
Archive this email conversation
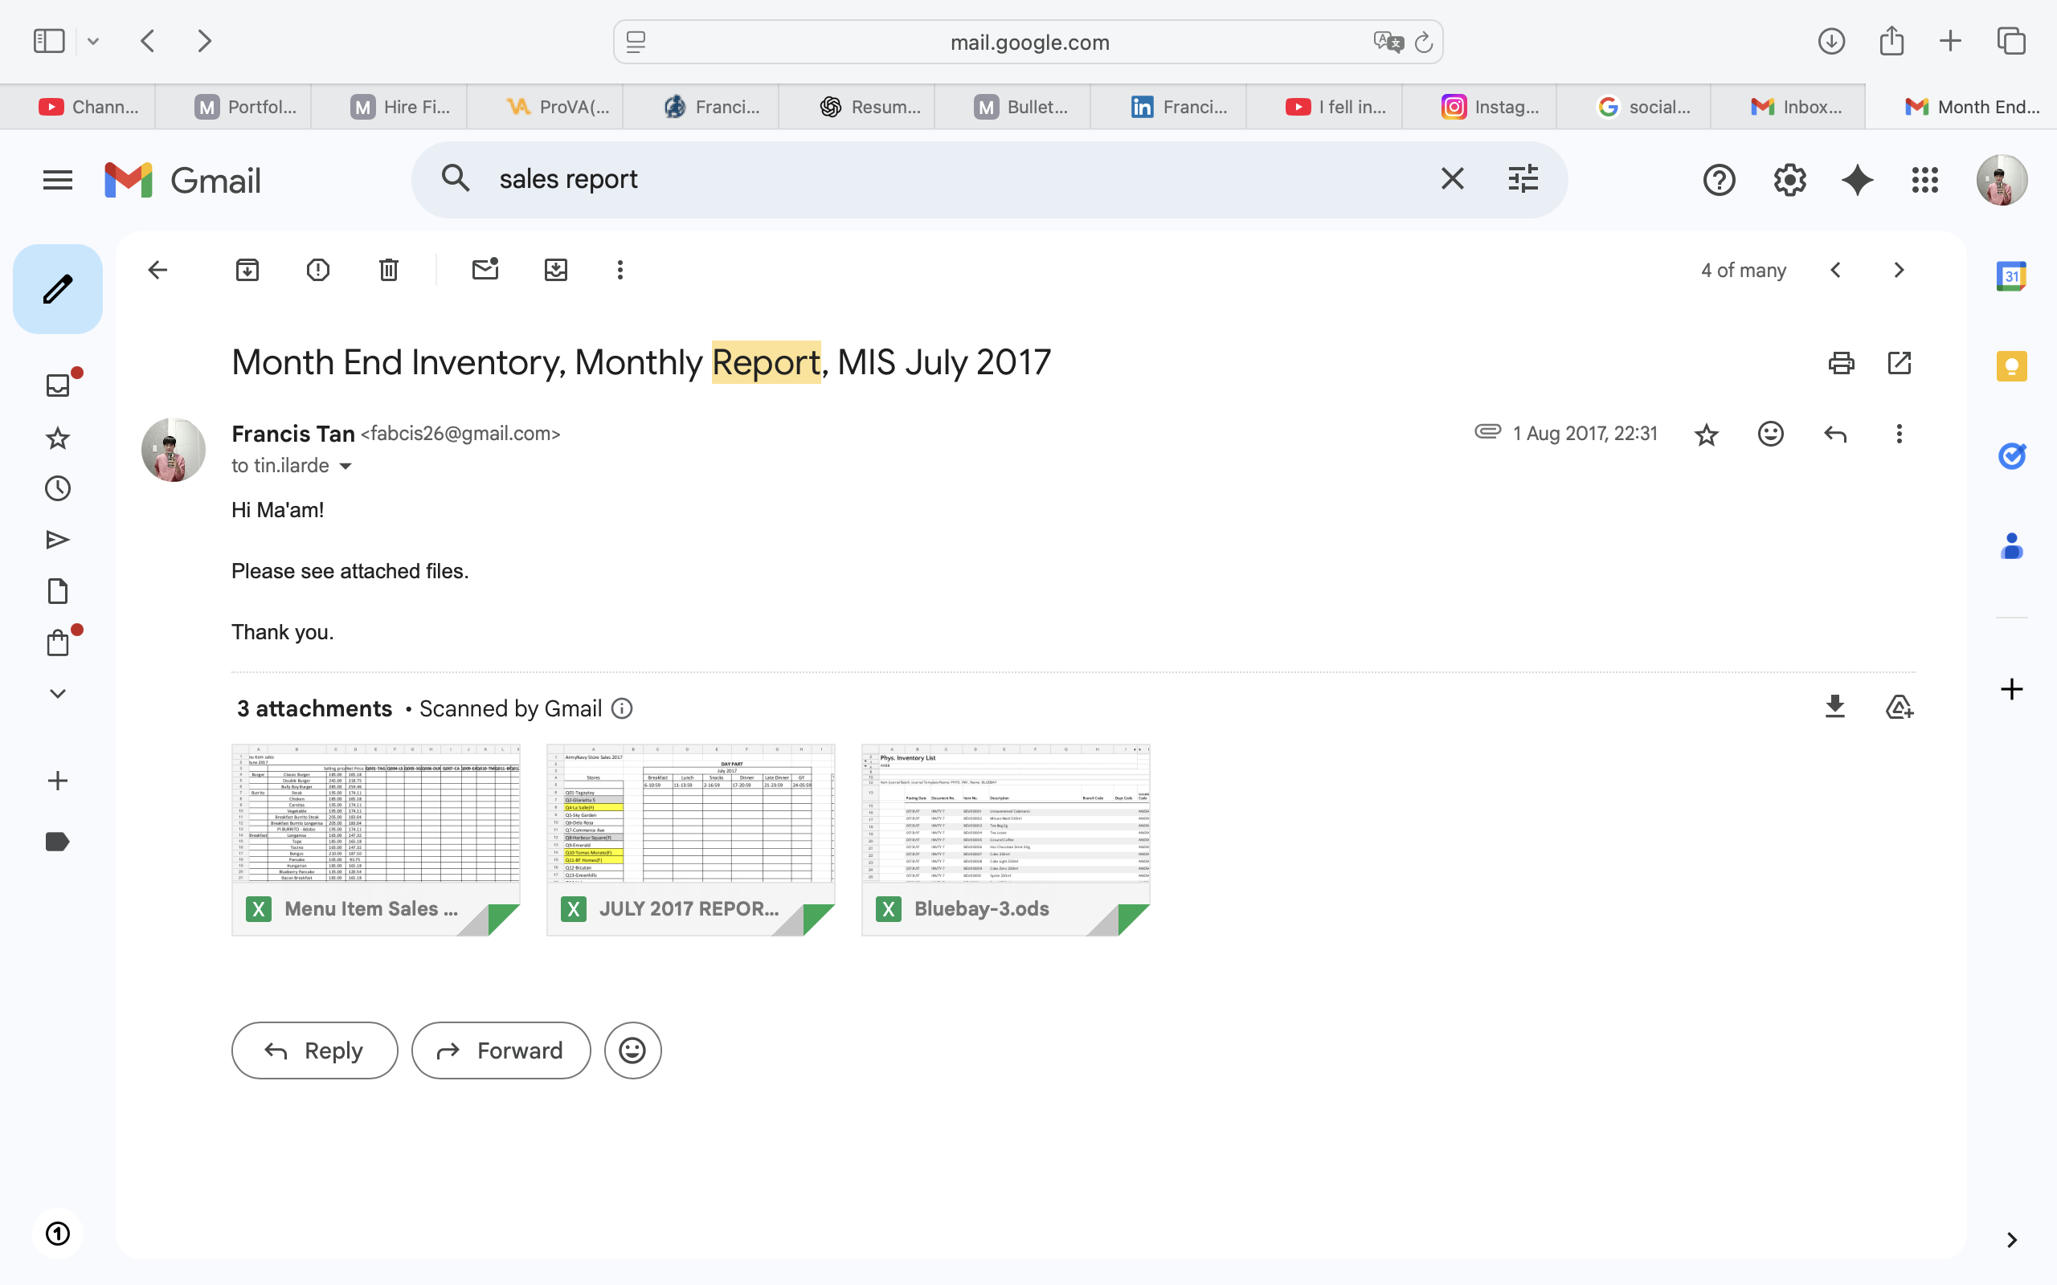[247, 271]
